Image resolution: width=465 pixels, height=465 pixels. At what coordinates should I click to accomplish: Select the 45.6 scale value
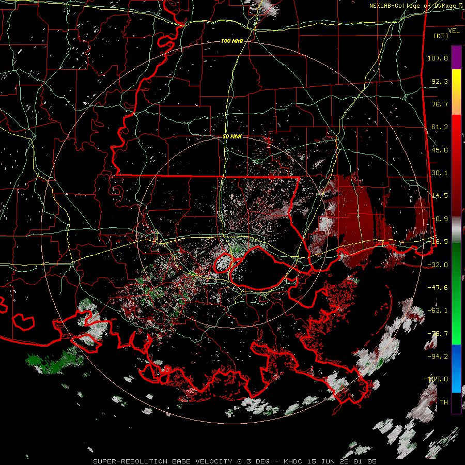[x=440, y=150]
